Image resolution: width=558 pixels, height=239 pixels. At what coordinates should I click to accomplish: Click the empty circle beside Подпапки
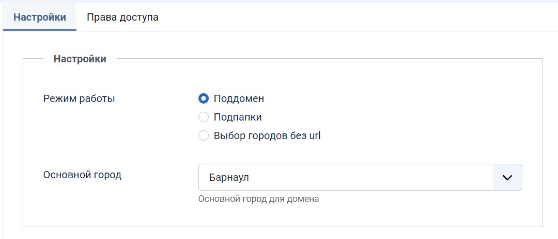point(204,117)
